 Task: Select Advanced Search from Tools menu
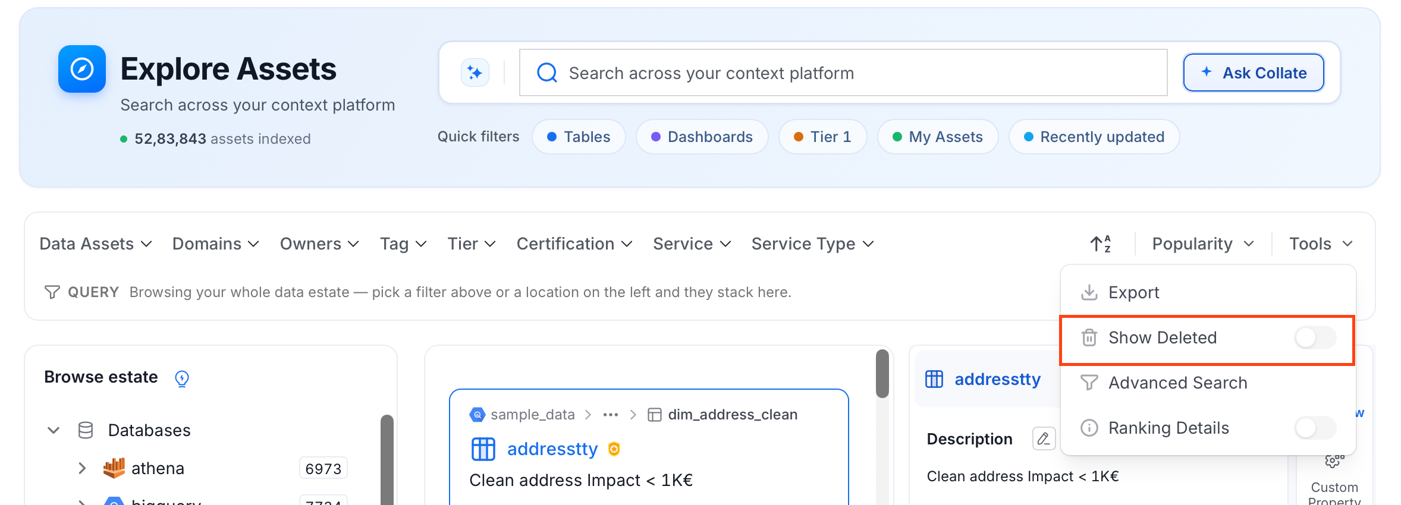tap(1208, 383)
